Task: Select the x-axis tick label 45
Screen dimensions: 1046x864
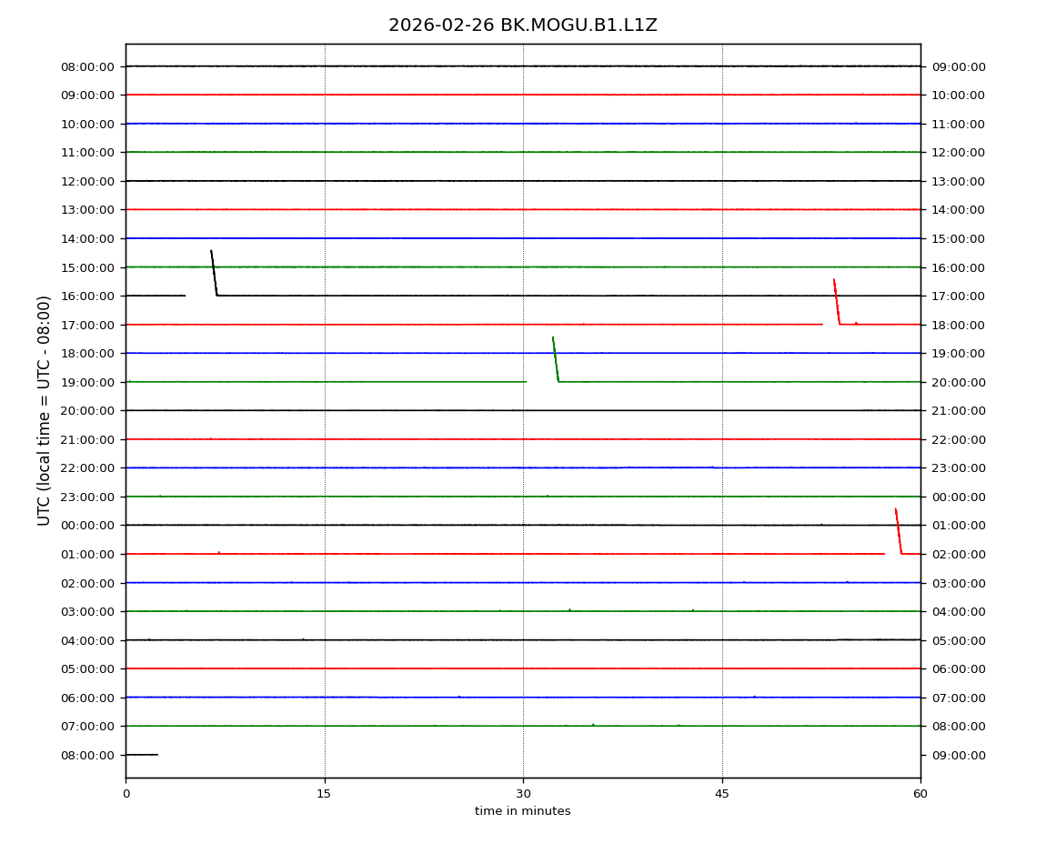Action: [x=722, y=793]
